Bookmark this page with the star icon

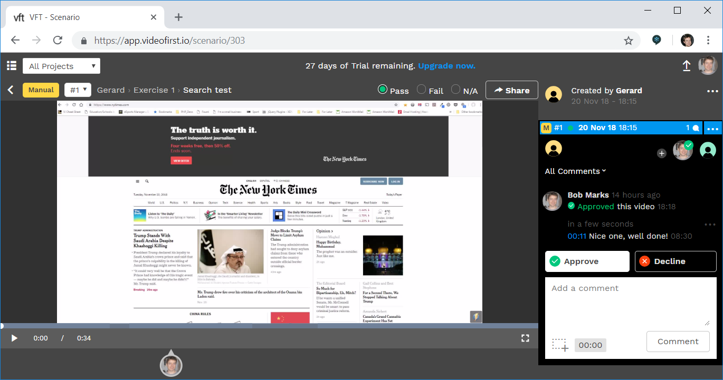[x=628, y=41]
